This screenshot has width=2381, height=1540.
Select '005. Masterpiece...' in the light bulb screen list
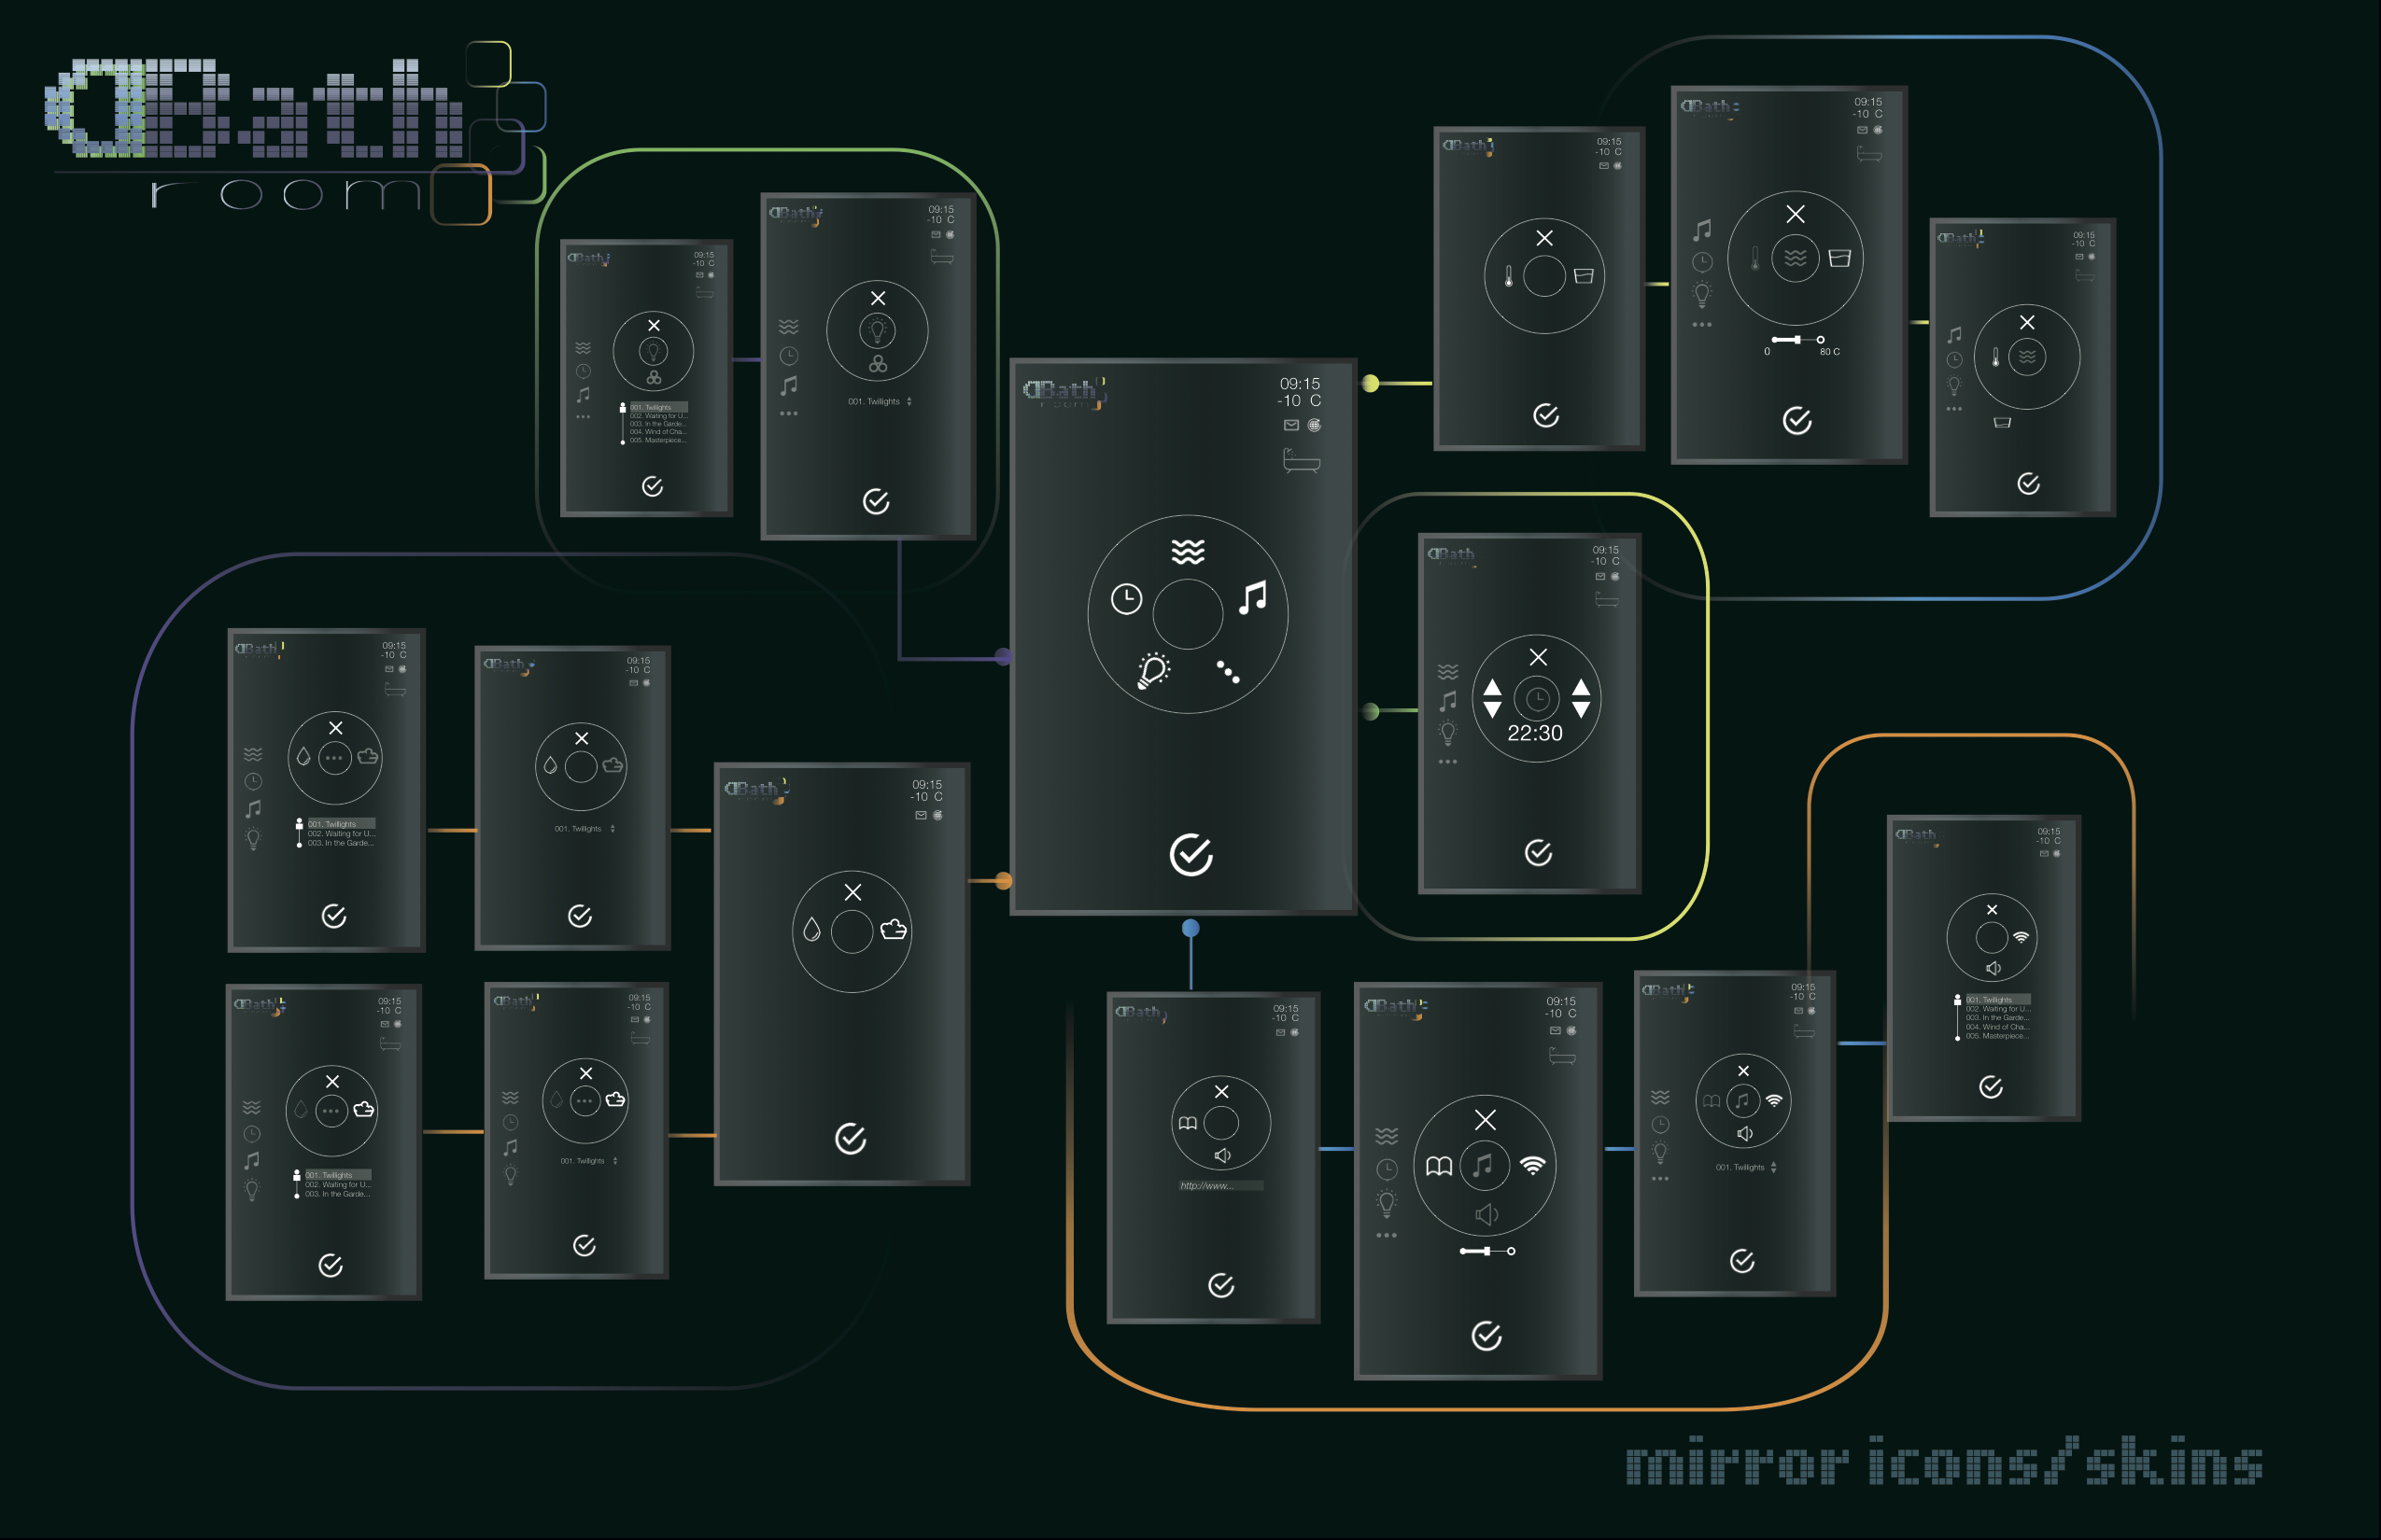657,440
